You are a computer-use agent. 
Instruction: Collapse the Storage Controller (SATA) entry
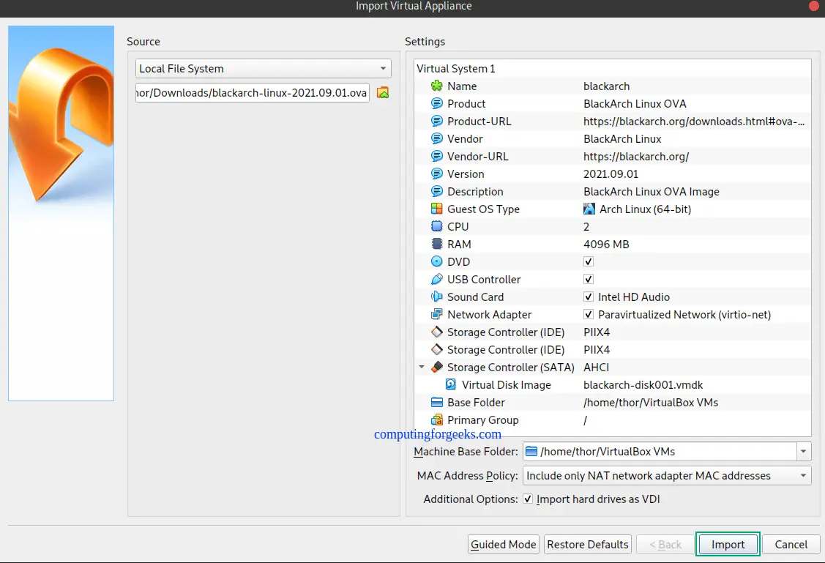point(422,367)
